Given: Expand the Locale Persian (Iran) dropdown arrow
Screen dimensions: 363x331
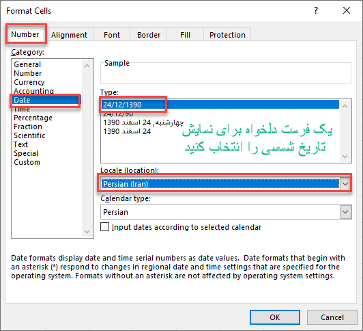Looking at the screenshot, I should [345, 184].
